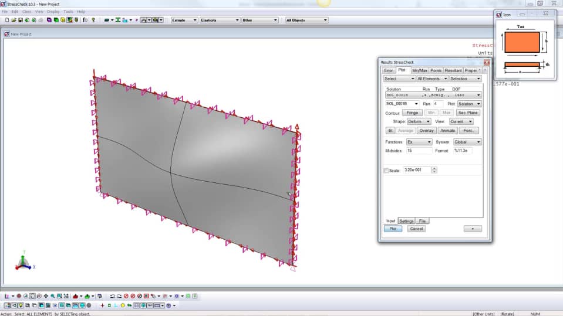Open the Selection method dropdown
Screen dimensions: 563x316
pyautogui.click(x=466, y=79)
